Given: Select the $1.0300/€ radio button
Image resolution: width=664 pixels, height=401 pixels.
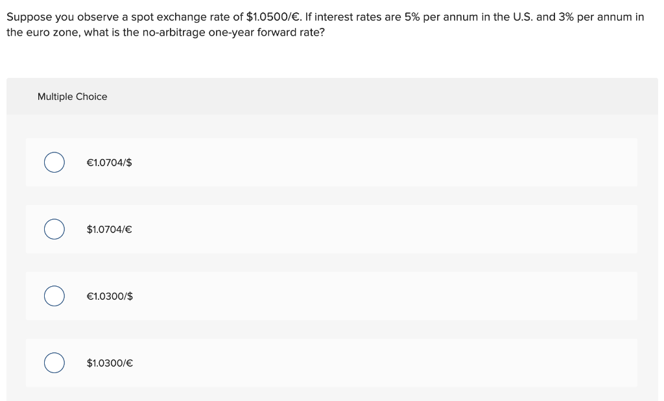Looking at the screenshot, I should tap(54, 363).
